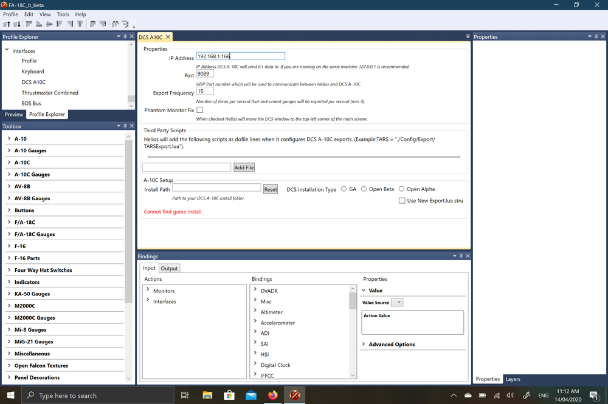
Task: Click the Port number field
Action: [205, 73]
